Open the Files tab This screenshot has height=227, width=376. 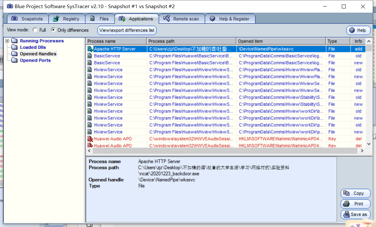coord(100,19)
